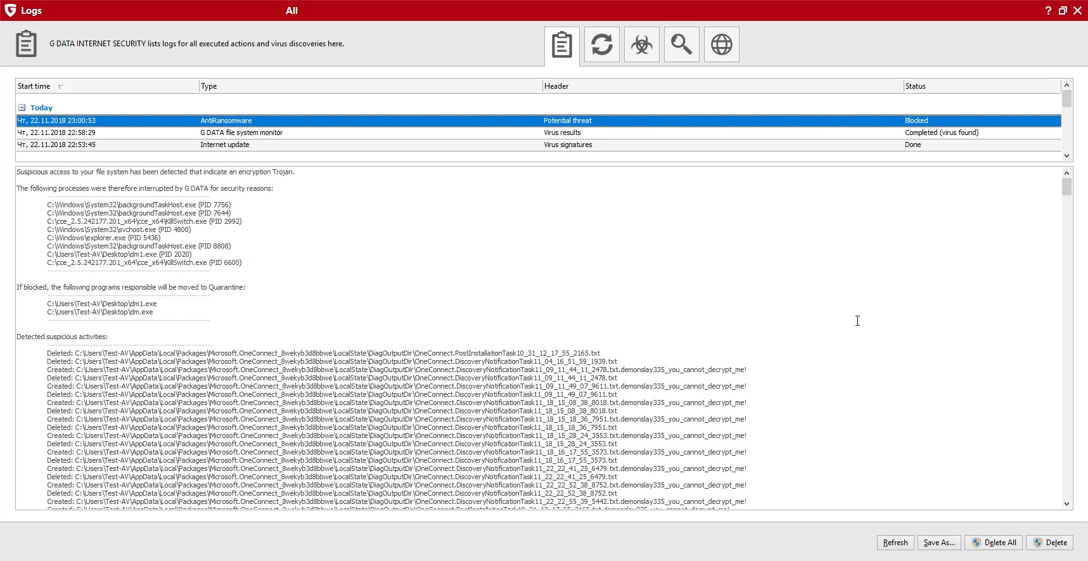Show the magnifier scan logs tab
Viewport: 1088px width, 561px height.
(x=682, y=44)
